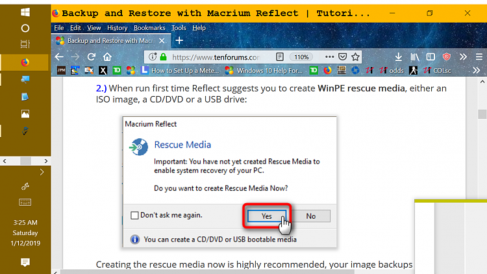This screenshot has height=274, width=487.
Task: Open Task View on the taskbar
Action: (25, 44)
